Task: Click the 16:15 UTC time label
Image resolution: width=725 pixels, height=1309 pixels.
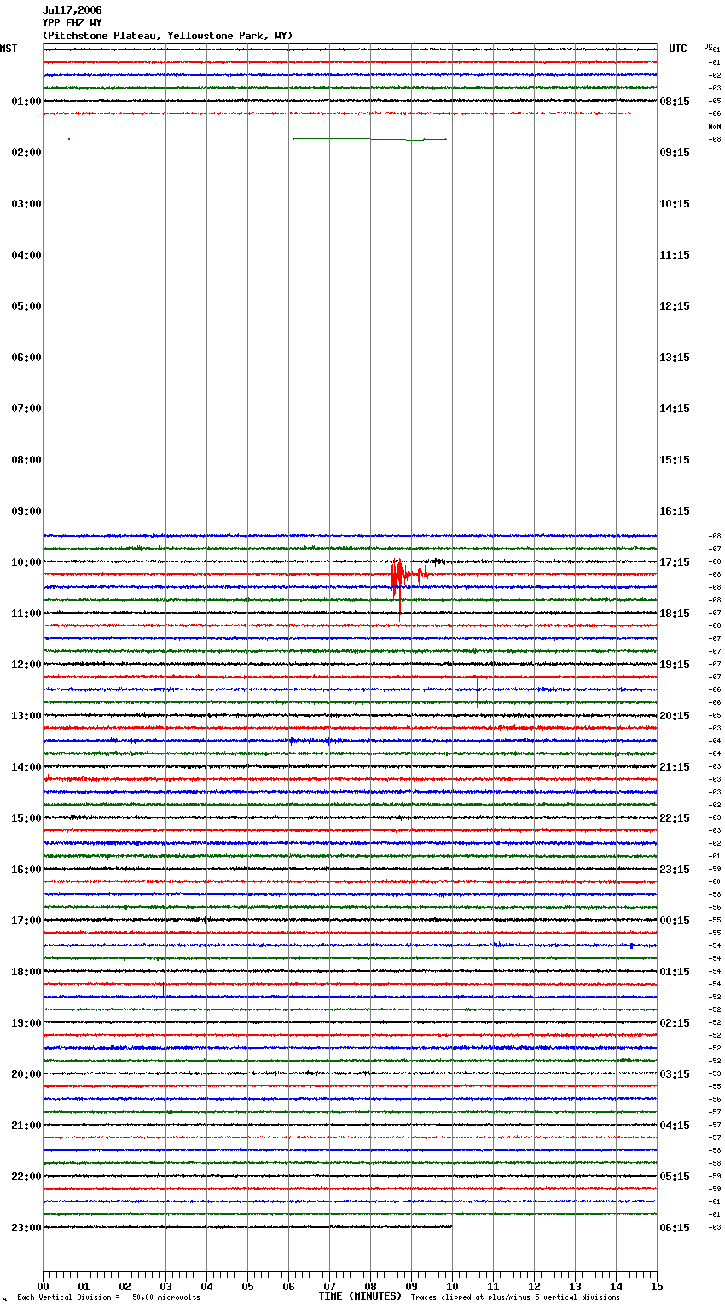Action: point(675,511)
